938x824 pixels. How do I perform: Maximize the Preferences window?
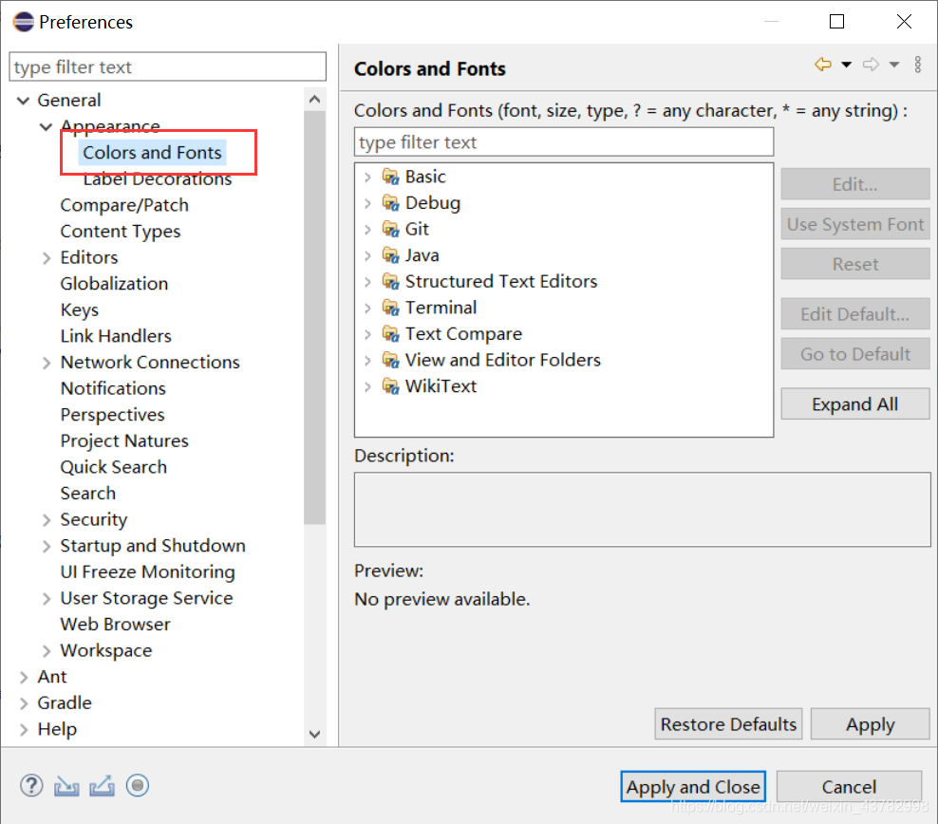(x=837, y=22)
